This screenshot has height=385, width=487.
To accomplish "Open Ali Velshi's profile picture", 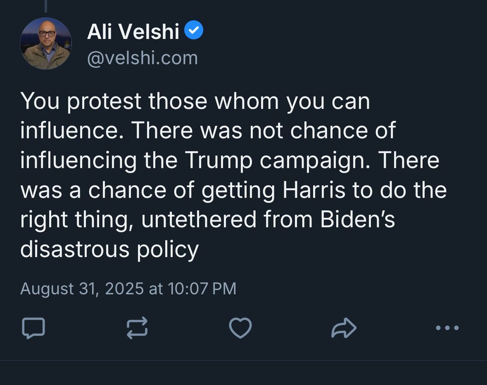I will pos(46,43).
